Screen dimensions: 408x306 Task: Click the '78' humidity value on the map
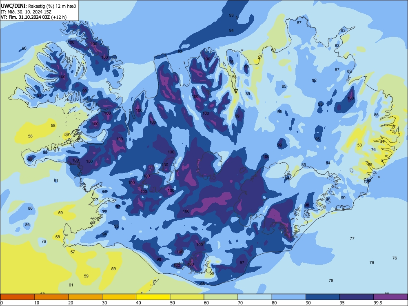pos(331,281)
